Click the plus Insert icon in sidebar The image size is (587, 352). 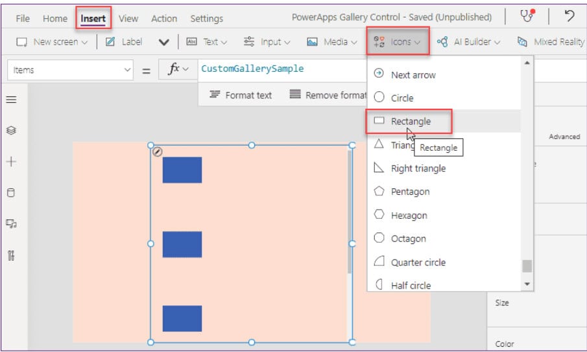11,162
